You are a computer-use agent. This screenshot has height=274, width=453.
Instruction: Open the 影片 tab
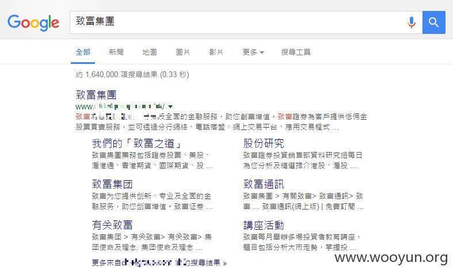coord(216,52)
